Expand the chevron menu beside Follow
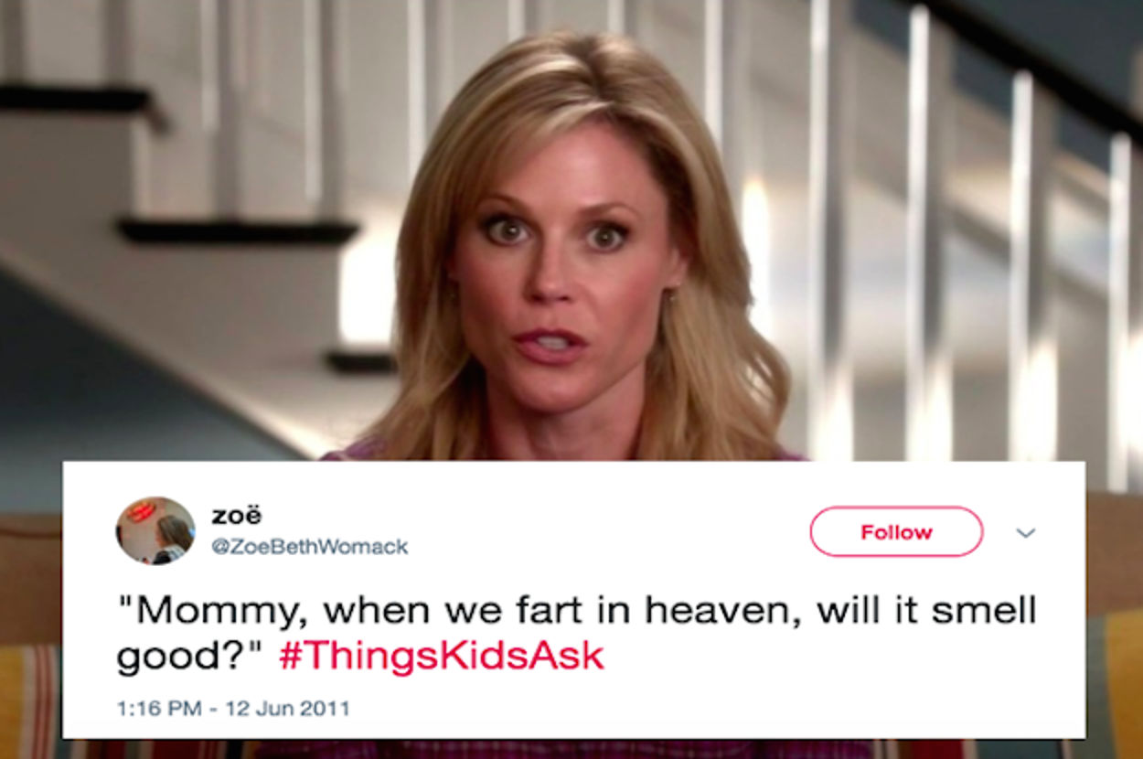This screenshot has width=1143, height=759. (1026, 532)
